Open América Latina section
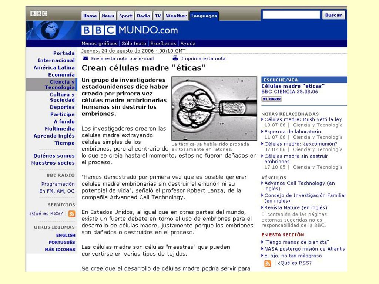The image size is (379, 284). [54, 67]
